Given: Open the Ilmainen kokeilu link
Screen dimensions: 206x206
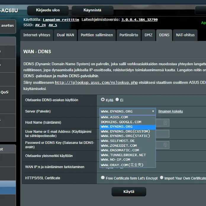Looking at the screenshot, I should [170, 112].
